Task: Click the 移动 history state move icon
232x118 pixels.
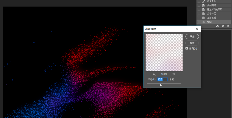Action: click(x=204, y=22)
